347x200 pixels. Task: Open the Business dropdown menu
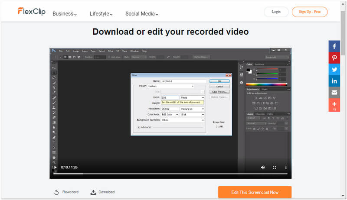click(65, 14)
